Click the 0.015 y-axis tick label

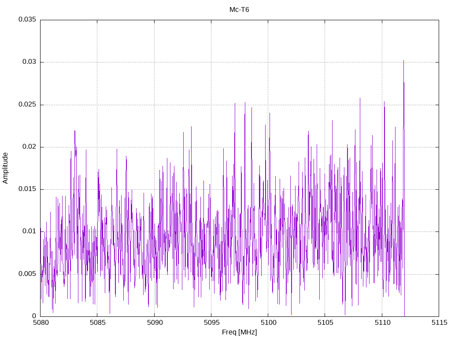click(x=27, y=189)
